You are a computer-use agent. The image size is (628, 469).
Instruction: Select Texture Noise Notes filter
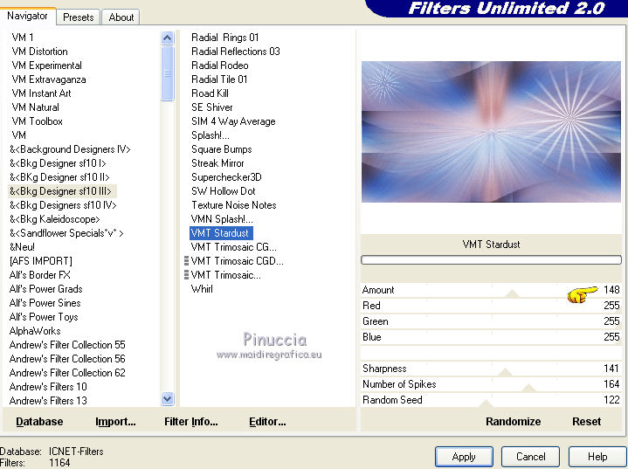point(234,205)
